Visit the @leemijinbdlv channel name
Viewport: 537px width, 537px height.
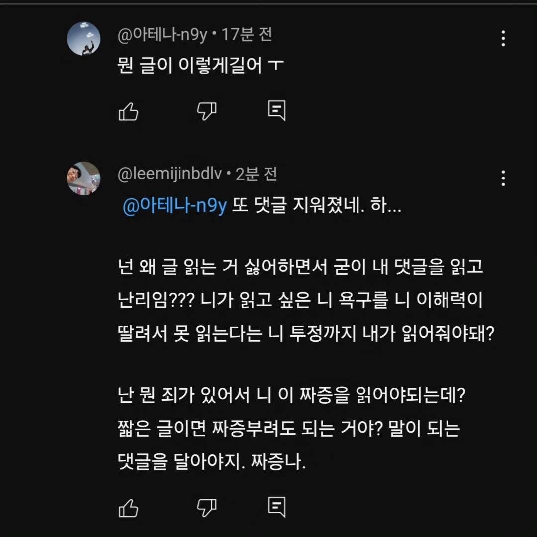170,174
